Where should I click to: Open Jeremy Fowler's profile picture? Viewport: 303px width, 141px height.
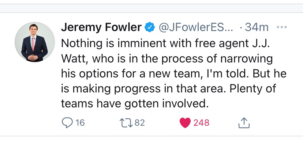[35, 42]
